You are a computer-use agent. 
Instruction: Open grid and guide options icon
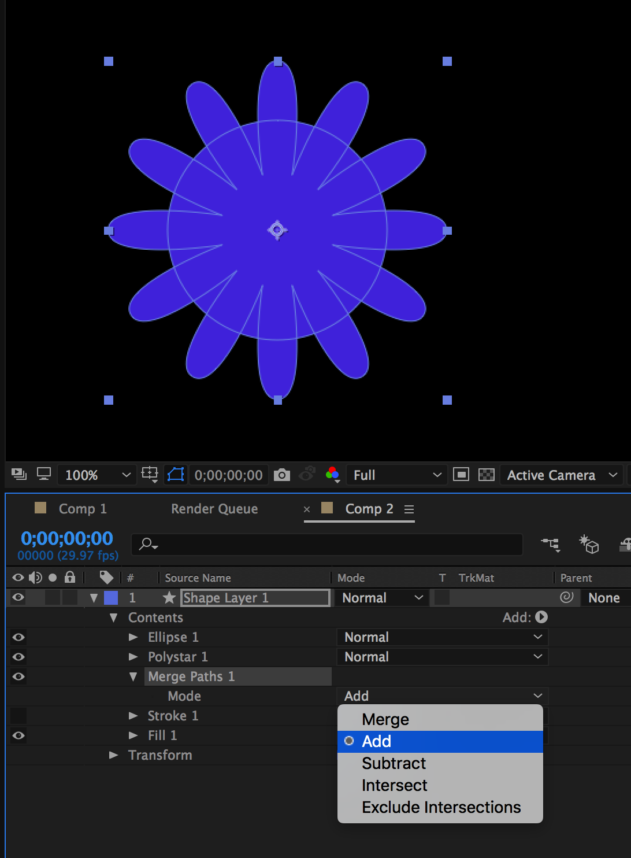[x=150, y=475]
